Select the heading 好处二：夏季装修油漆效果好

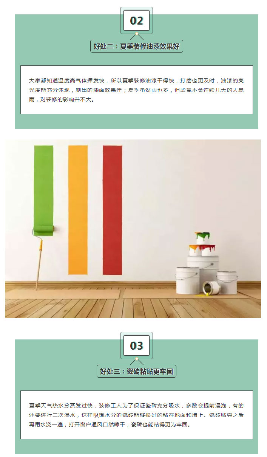(x=136, y=46)
